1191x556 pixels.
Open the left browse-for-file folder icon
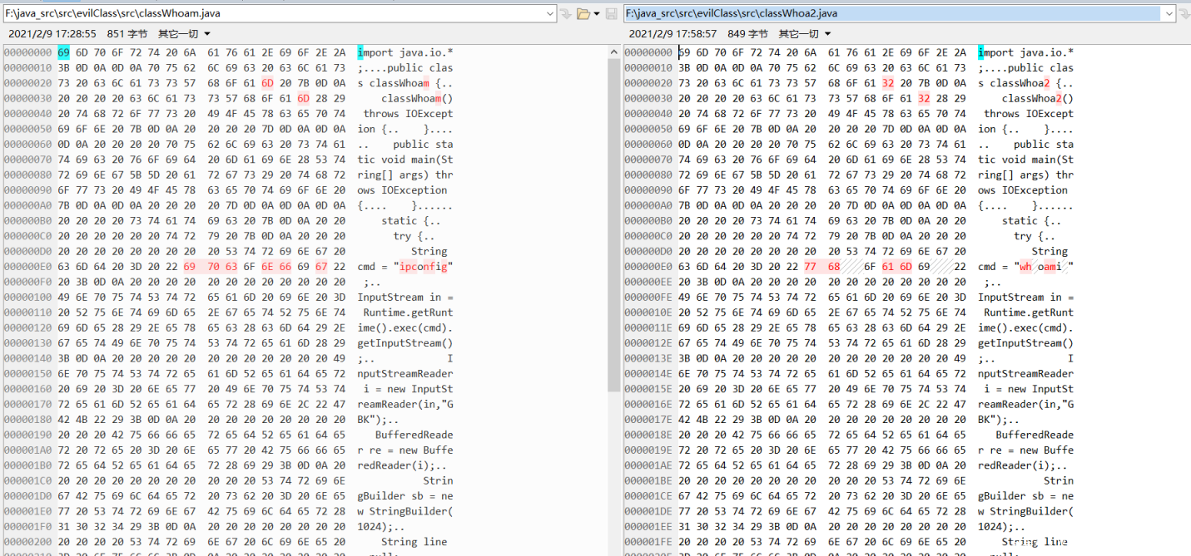pyautogui.click(x=583, y=13)
